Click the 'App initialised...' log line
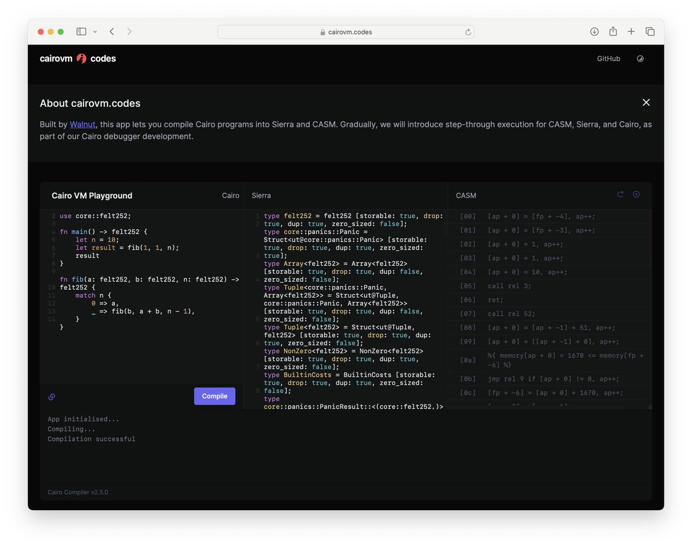The height and width of the screenshot is (547, 692). coord(84,419)
